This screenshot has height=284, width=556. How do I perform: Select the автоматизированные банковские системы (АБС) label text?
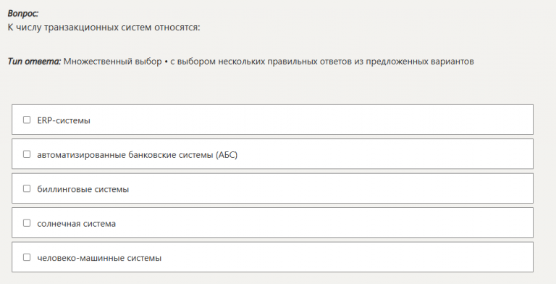[138, 155]
